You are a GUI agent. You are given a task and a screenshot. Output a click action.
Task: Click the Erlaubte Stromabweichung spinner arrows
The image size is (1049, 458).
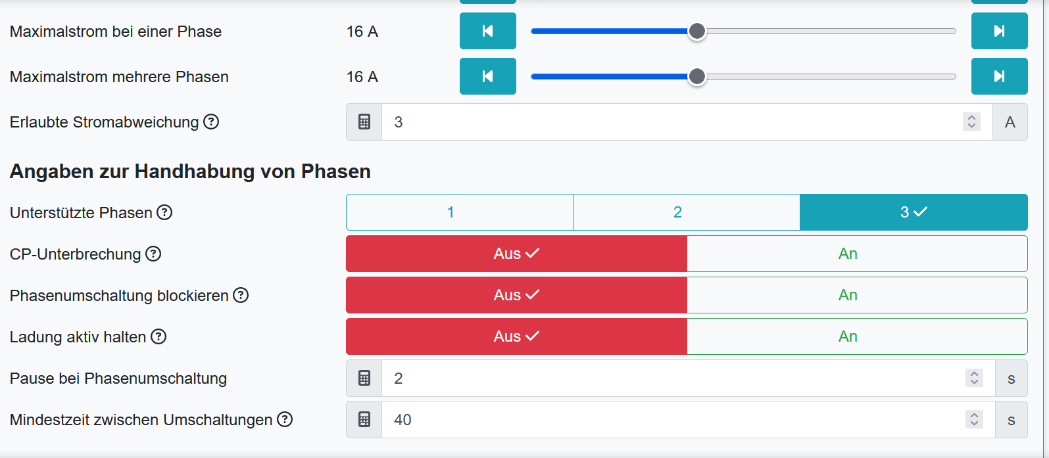click(971, 122)
